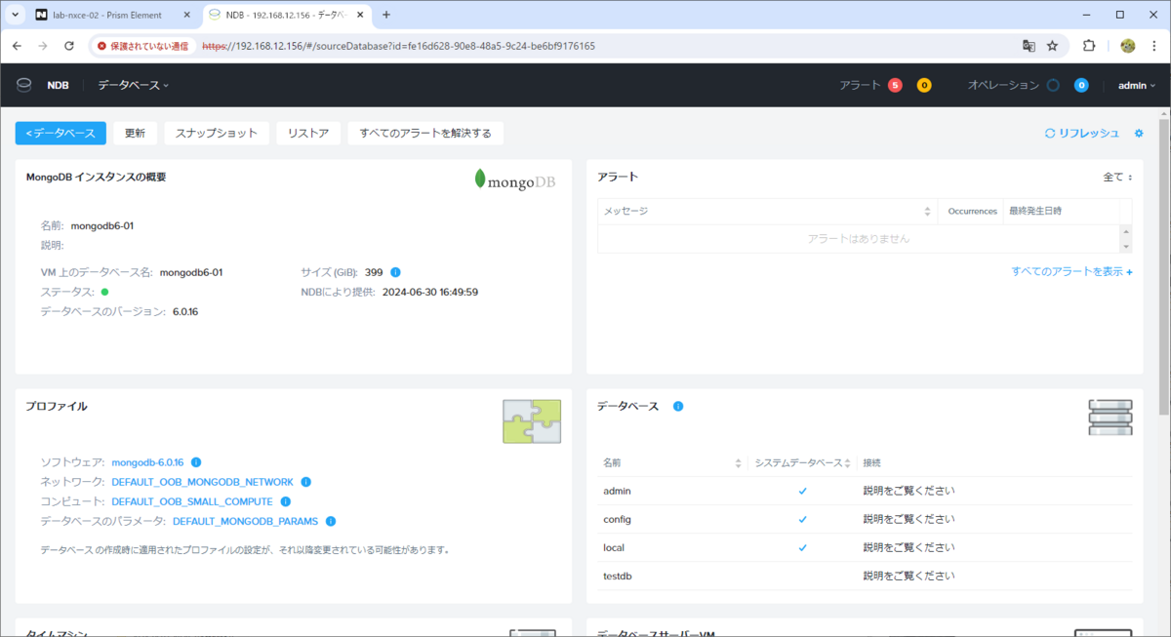Click the アラート label in header
This screenshot has height=637, width=1171.
pyautogui.click(x=860, y=85)
